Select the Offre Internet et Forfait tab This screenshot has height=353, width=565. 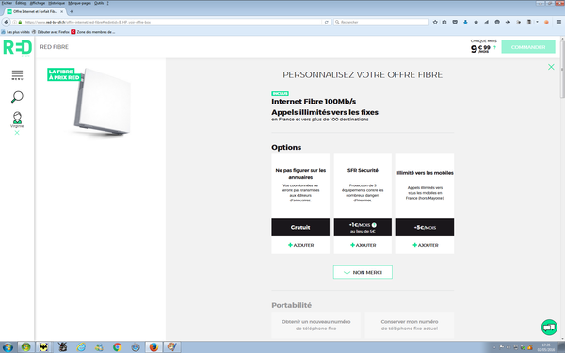pos(36,11)
